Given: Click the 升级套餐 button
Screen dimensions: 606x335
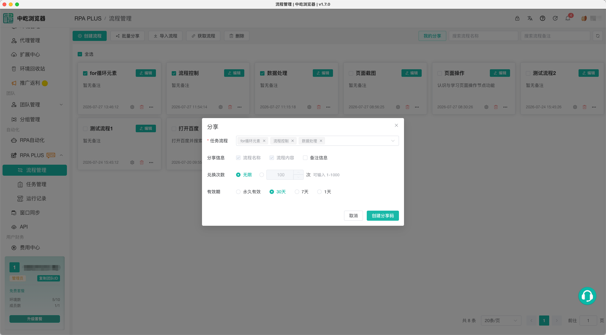Looking at the screenshot, I should [x=35, y=319].
